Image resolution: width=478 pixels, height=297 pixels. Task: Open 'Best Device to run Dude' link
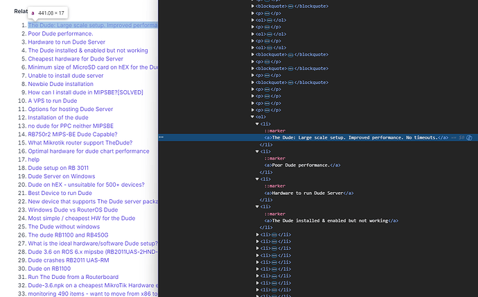[60, 193]
